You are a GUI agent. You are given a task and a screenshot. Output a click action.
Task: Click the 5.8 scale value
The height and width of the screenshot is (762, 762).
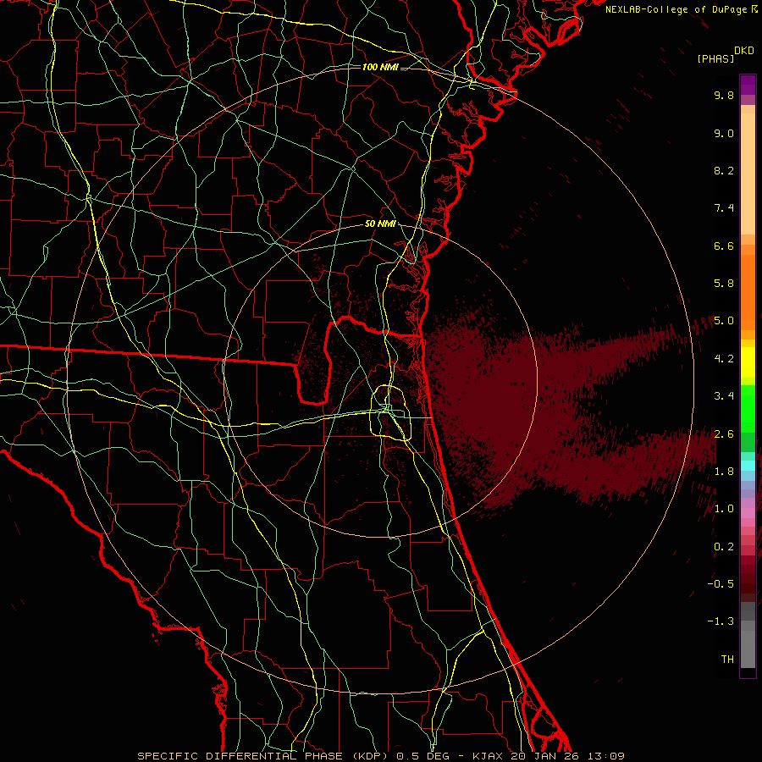[x=724, y=284]
